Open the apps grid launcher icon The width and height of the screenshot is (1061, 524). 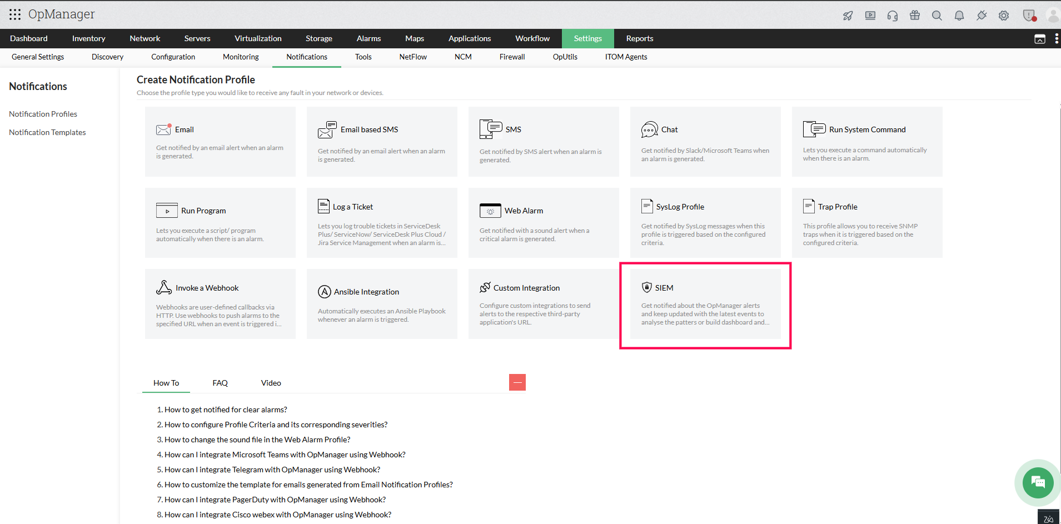15,14
